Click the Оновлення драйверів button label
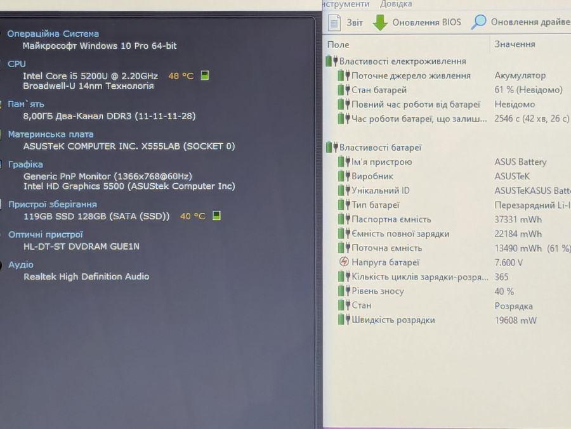571x429 pixels. (x=530, y=22)
